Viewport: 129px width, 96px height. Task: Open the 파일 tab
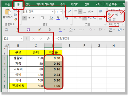pyautogui.click(x=7, y=4)
